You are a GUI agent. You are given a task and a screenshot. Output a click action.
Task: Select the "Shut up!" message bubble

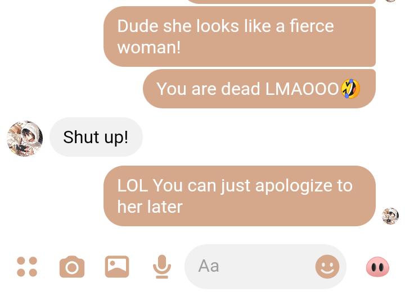pyautogui.click(x=96, y=137)
